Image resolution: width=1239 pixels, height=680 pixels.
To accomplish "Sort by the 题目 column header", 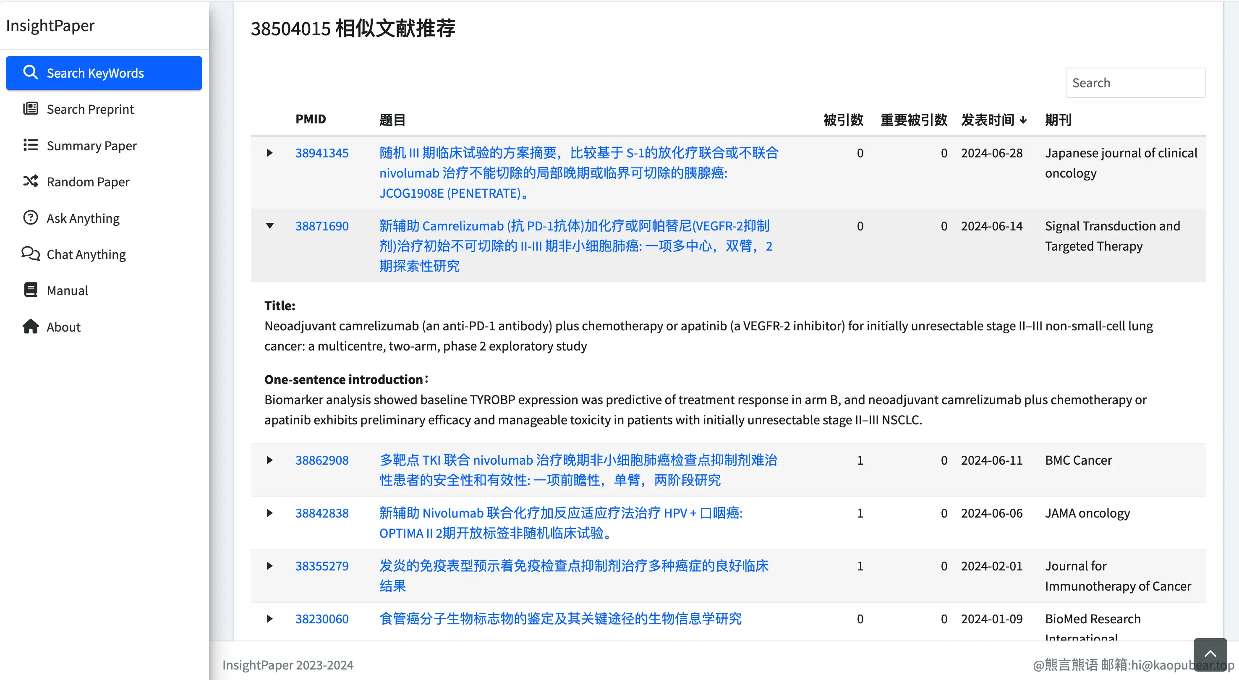I will (392, 120).
